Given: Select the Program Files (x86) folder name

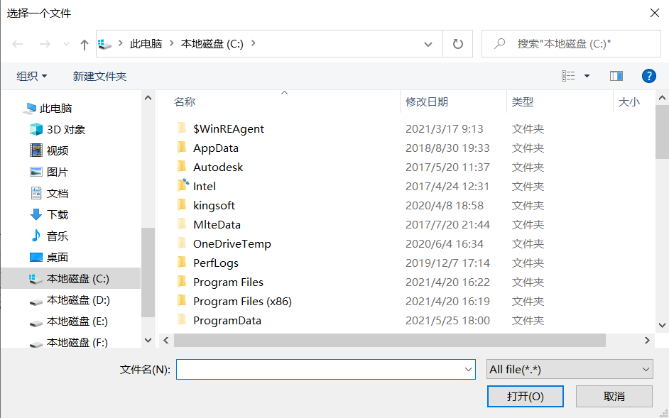Looking at the screenshot, I should [x=242, y=302].
